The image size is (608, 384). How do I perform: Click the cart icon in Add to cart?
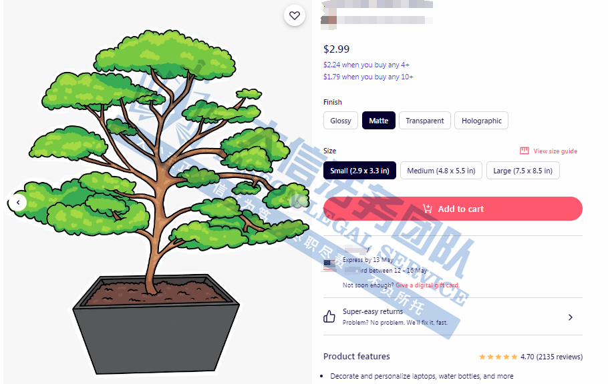pyautogui.click(x=428, y=209)
